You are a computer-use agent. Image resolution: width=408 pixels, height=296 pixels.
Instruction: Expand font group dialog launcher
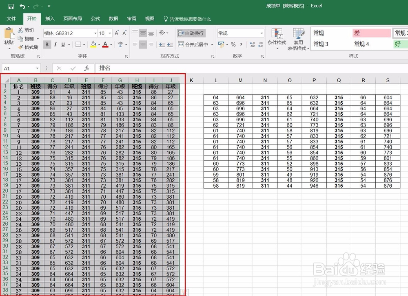click(x=126, y=56)
